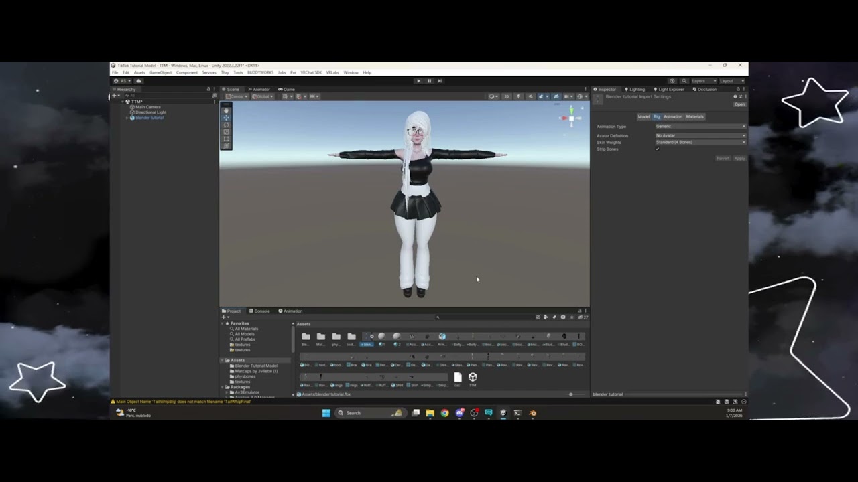Open Animation Type dropdown
The height and width of the screenshot is (482, 858).
[x=700, y=126]
